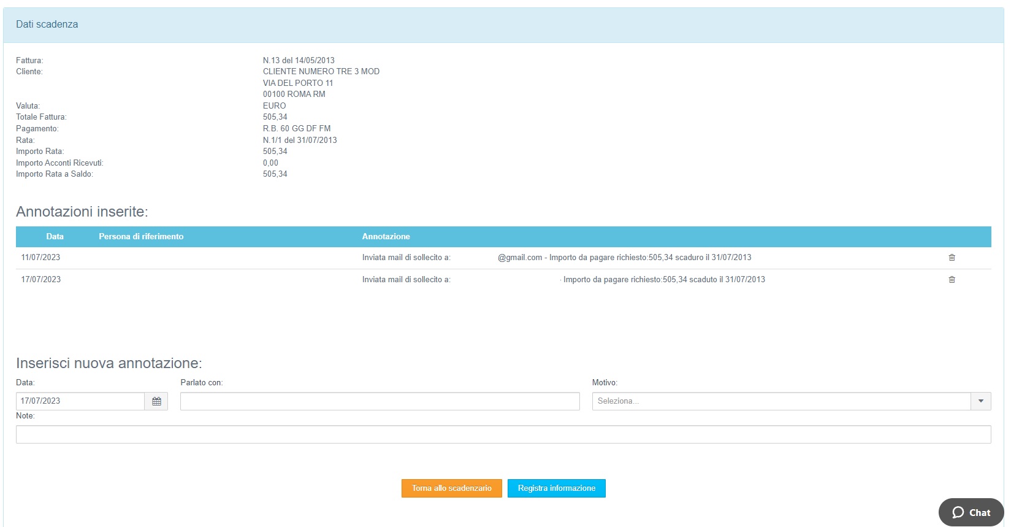The height and width of the screenshot is (527, 1011).
Task: Click into the Note text field
Action: [x=503, y=434]
